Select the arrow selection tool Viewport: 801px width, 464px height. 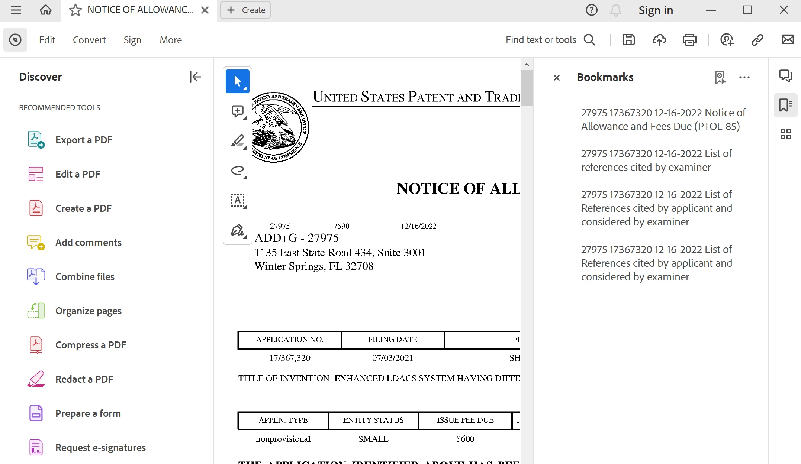point(237,81)
